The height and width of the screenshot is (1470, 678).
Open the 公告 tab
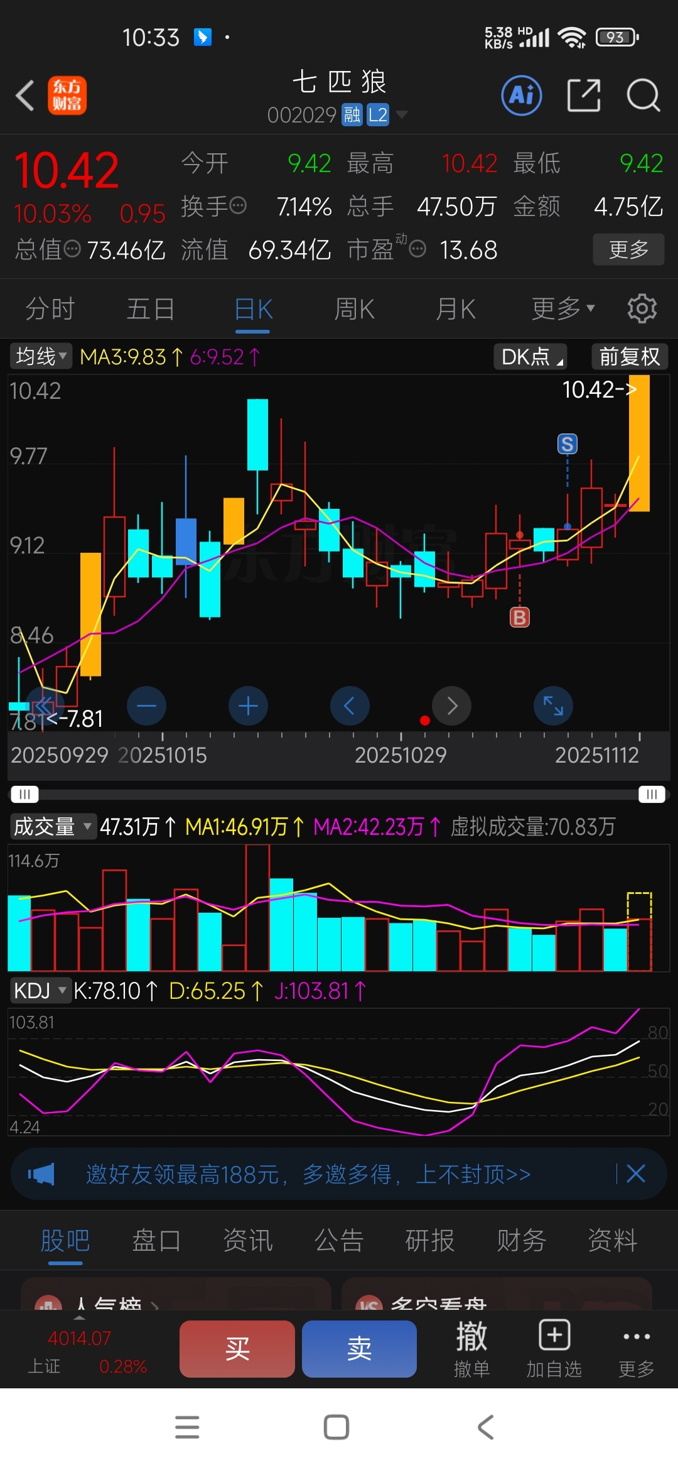[x=339, y=1241]
